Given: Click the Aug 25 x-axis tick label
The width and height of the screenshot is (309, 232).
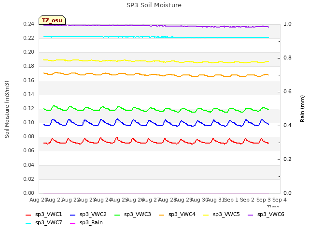Looking at the screenshot, I should pyautogui.click(x=119, y=200).
